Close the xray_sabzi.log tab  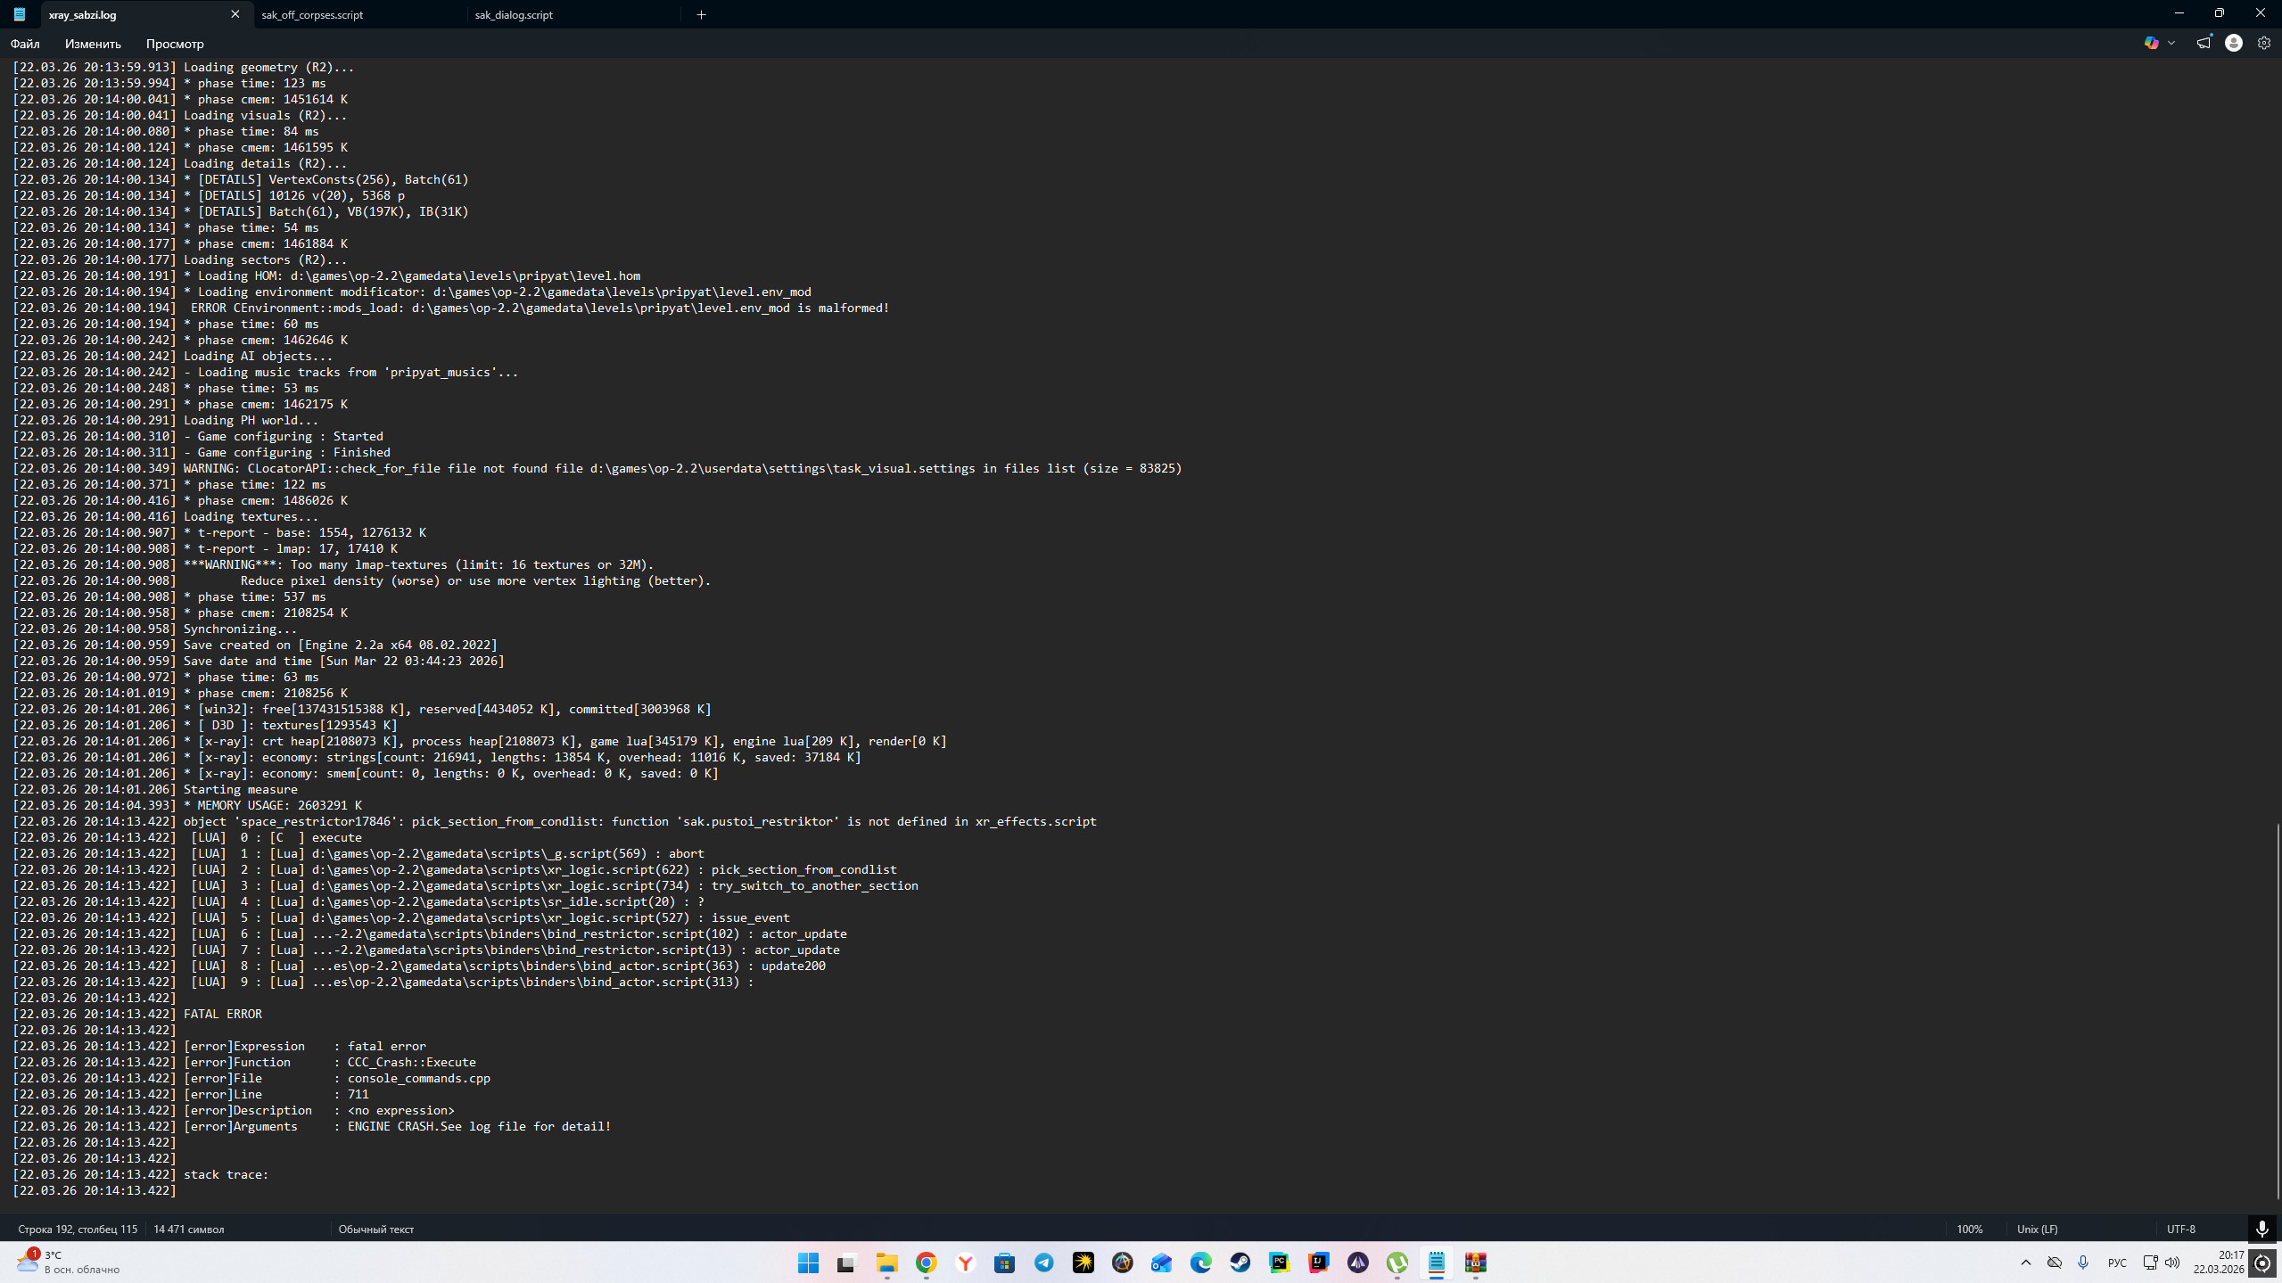[235, 14]
